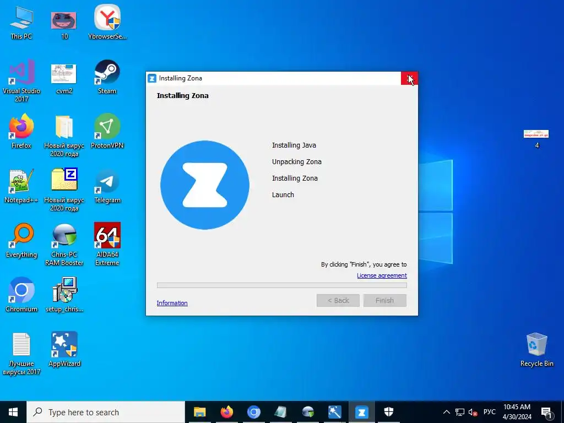Click the muted volume tray icon
564x423 pixels.
point(473,412)
